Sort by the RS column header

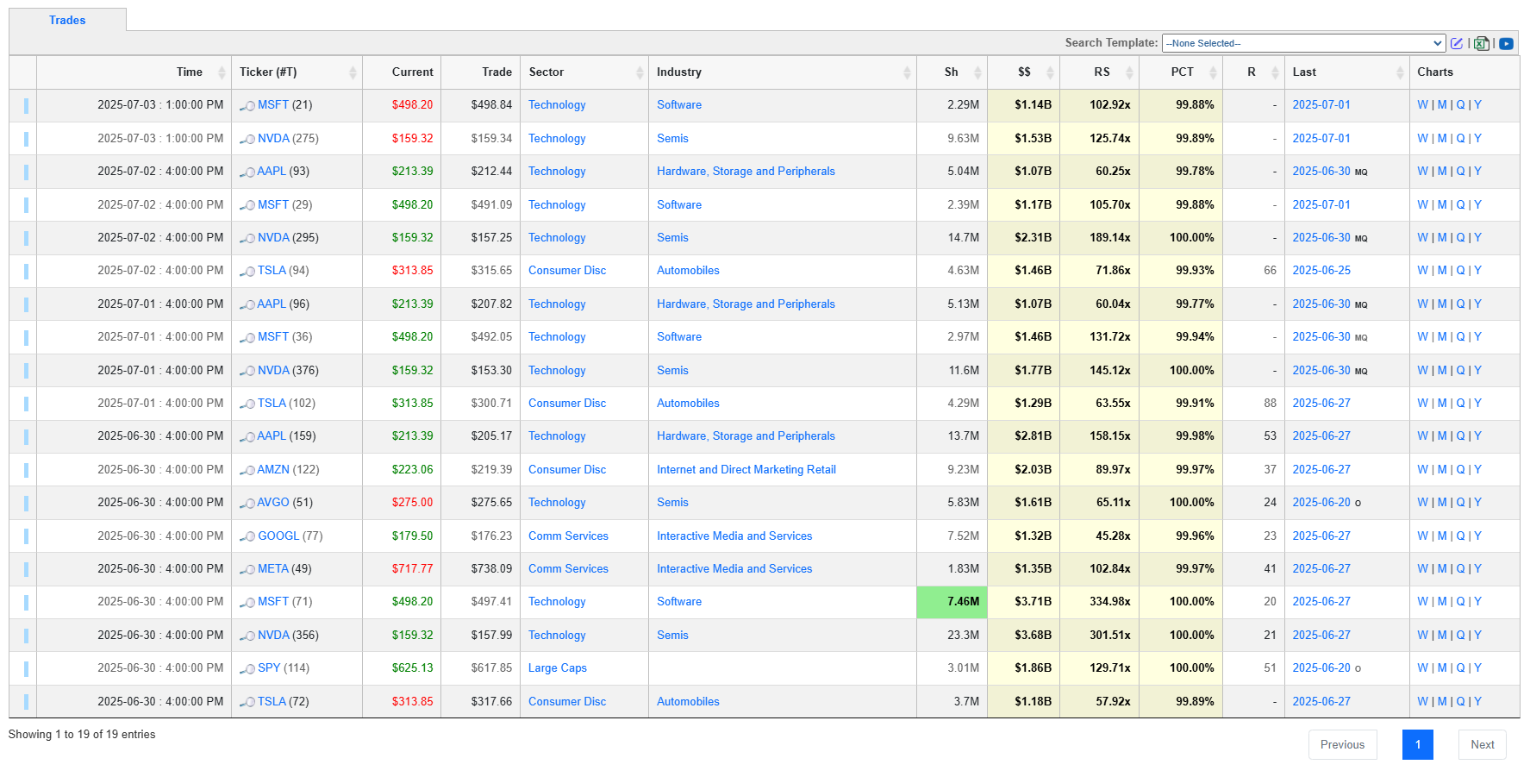click(1099, 72)
